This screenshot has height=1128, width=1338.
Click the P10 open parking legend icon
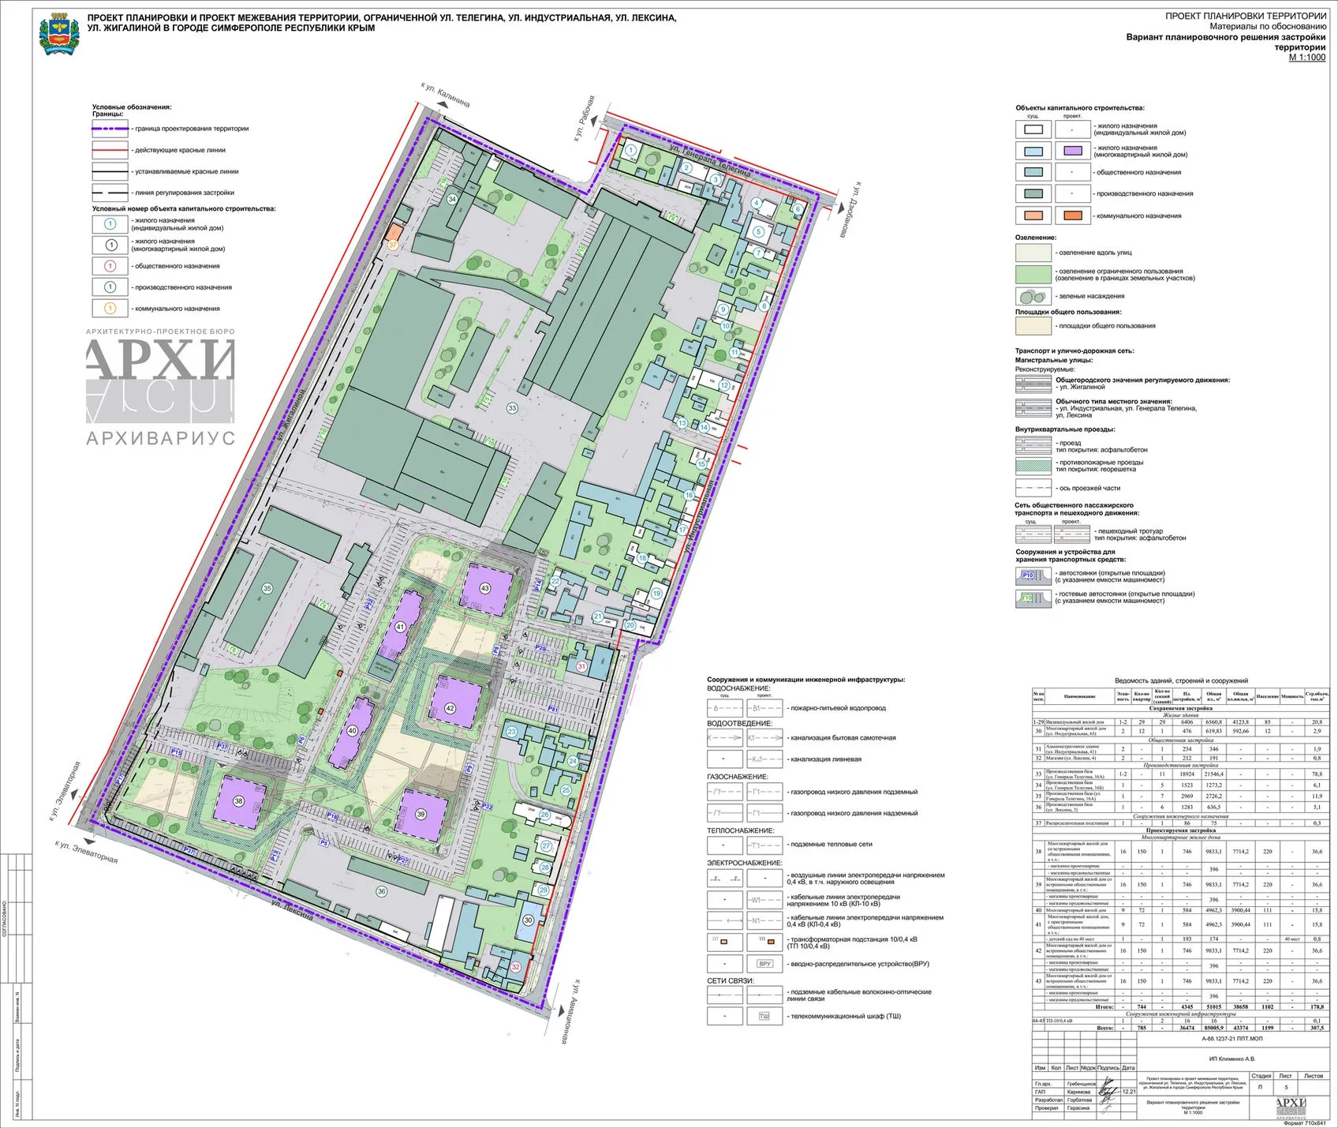pos(1033,576)
